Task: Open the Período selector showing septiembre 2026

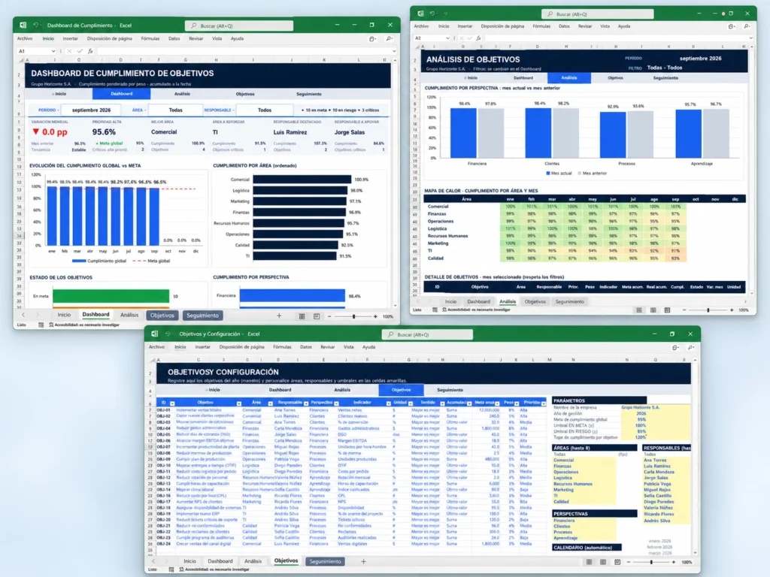Action: coord(91,110)
